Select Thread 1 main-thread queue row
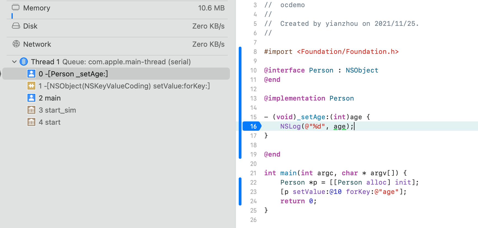The width and height of the screenshot is (478, 228). [x=116, y=62]
